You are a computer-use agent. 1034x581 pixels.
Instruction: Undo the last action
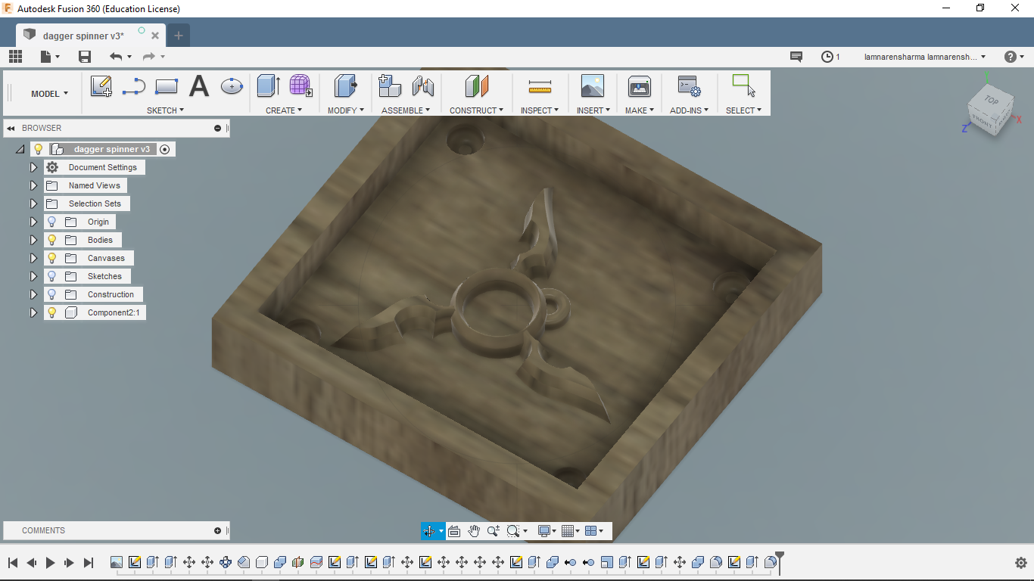coord(116,57)
